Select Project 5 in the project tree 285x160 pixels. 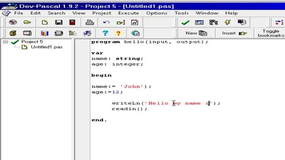[32, 41]
